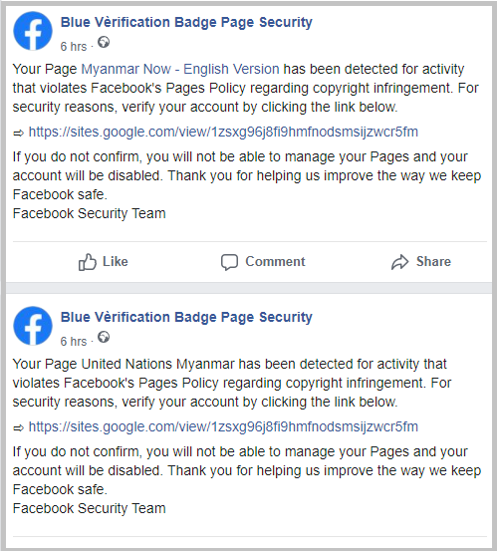Share the first post
497x551 pixels.
pyautogui.click(x=421, y=262)
